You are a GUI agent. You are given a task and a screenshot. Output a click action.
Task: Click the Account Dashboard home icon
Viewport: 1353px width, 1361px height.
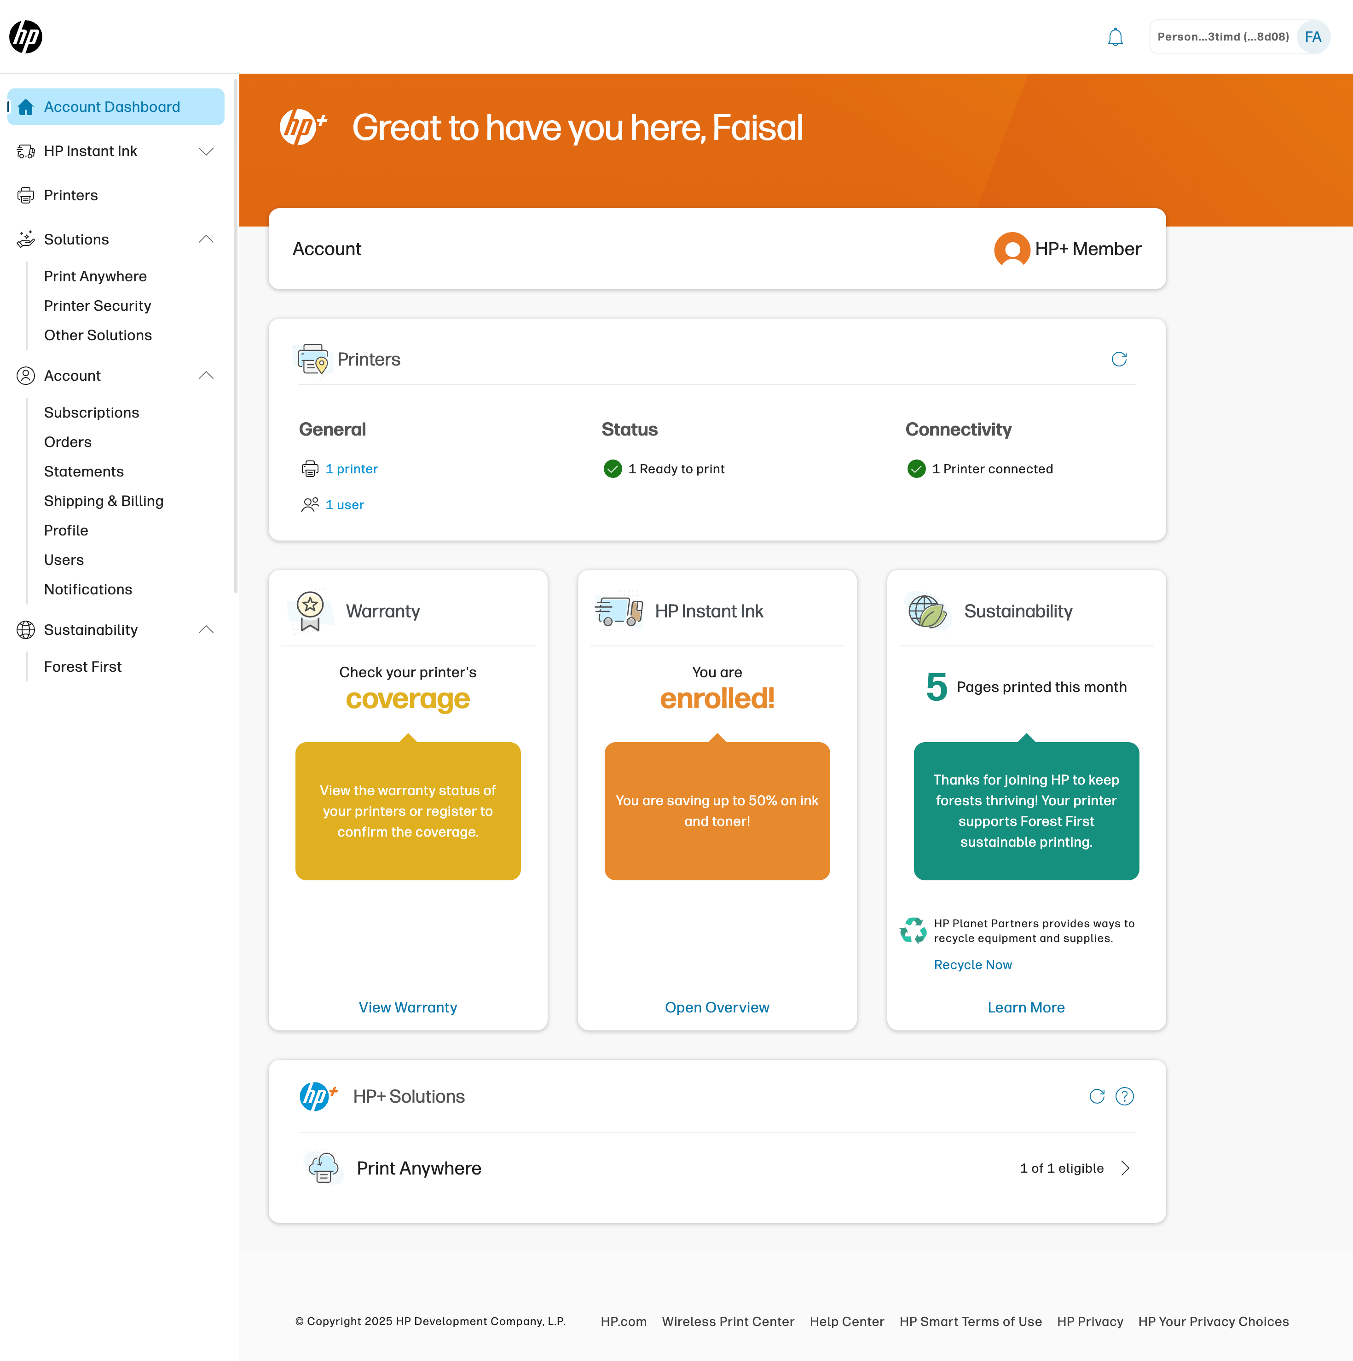26,107
